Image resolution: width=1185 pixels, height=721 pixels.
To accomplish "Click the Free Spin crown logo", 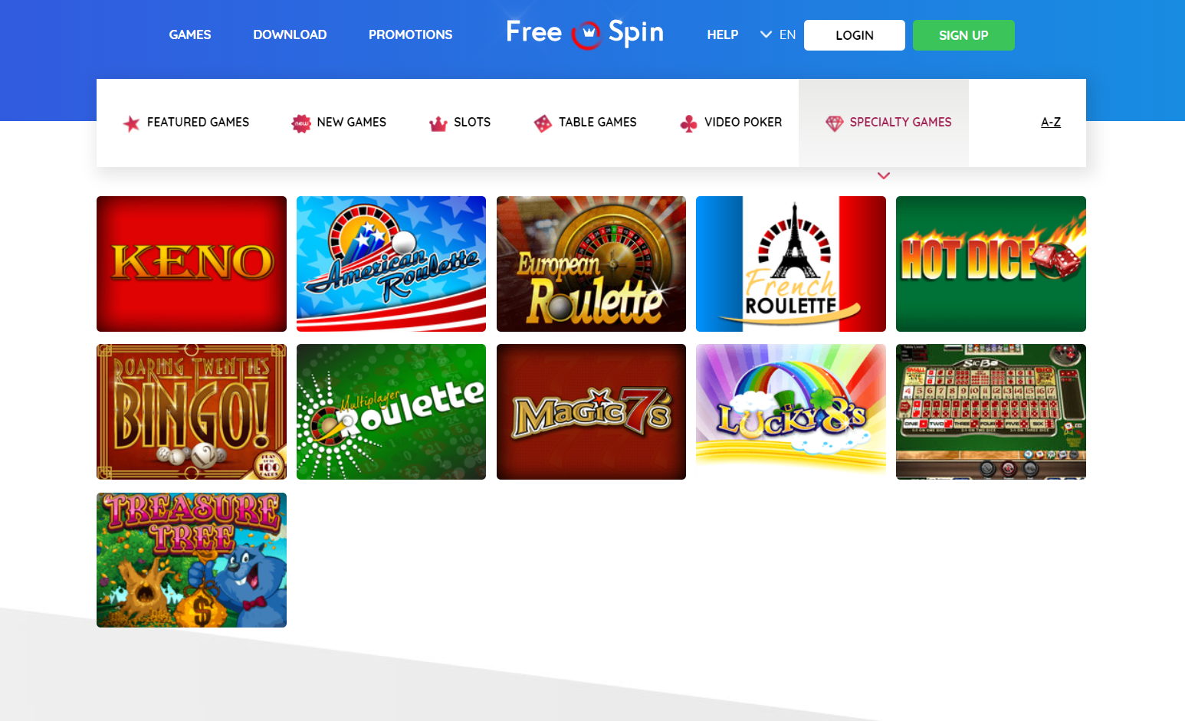I will click(x=587, y=34).
